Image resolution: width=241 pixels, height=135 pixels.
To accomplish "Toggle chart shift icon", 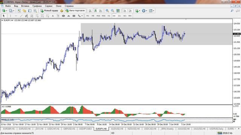I will pos(130,11).
